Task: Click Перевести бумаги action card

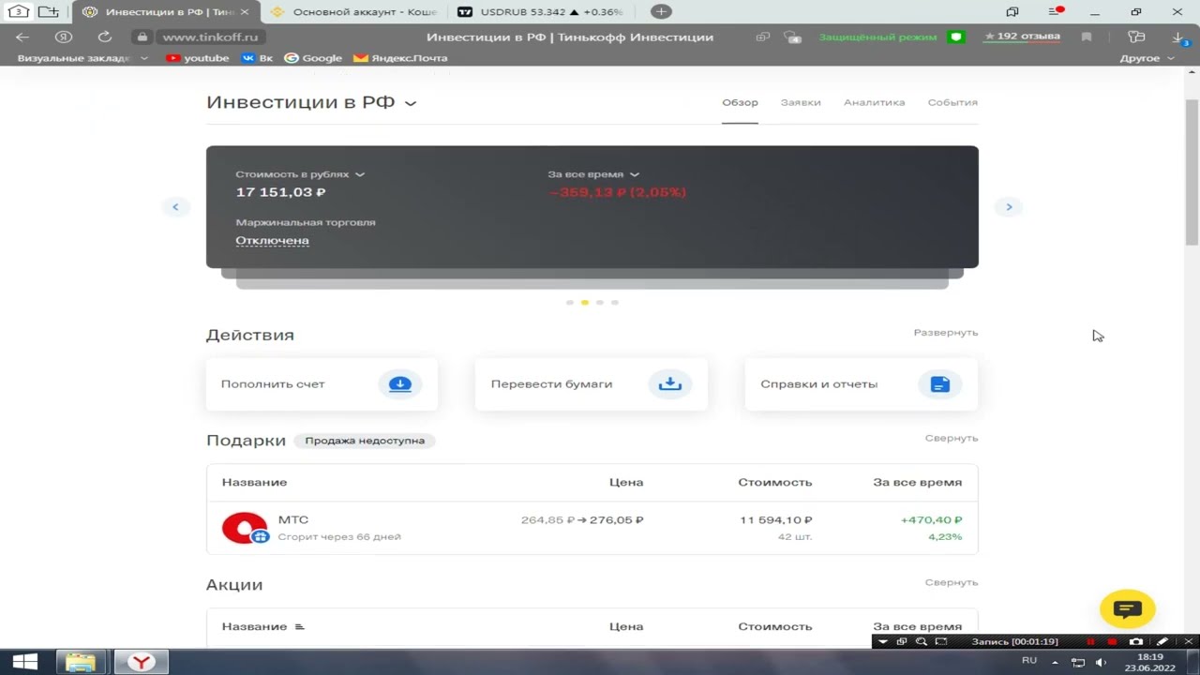Action: [x=592, y=384]
